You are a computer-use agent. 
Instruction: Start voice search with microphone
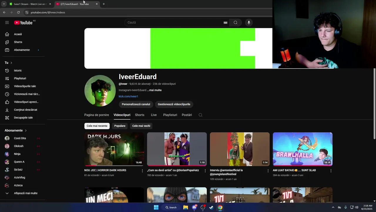(x=249, y=23)
